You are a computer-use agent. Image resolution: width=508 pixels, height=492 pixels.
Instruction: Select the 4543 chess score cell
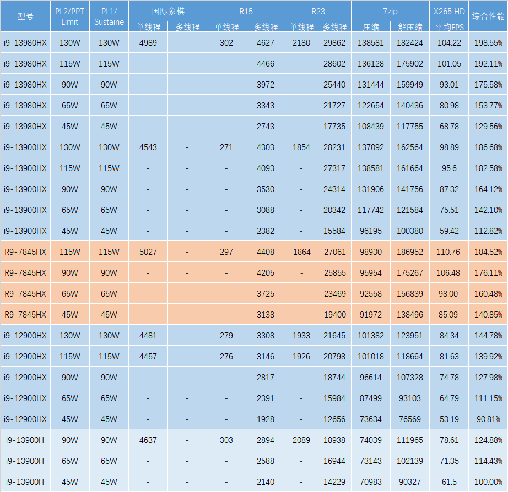[x=148, y=147]
